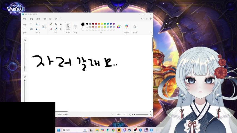Expand the selection tool options chevron
This screenshot has width=237, height=133.
(x=24, y=29)
